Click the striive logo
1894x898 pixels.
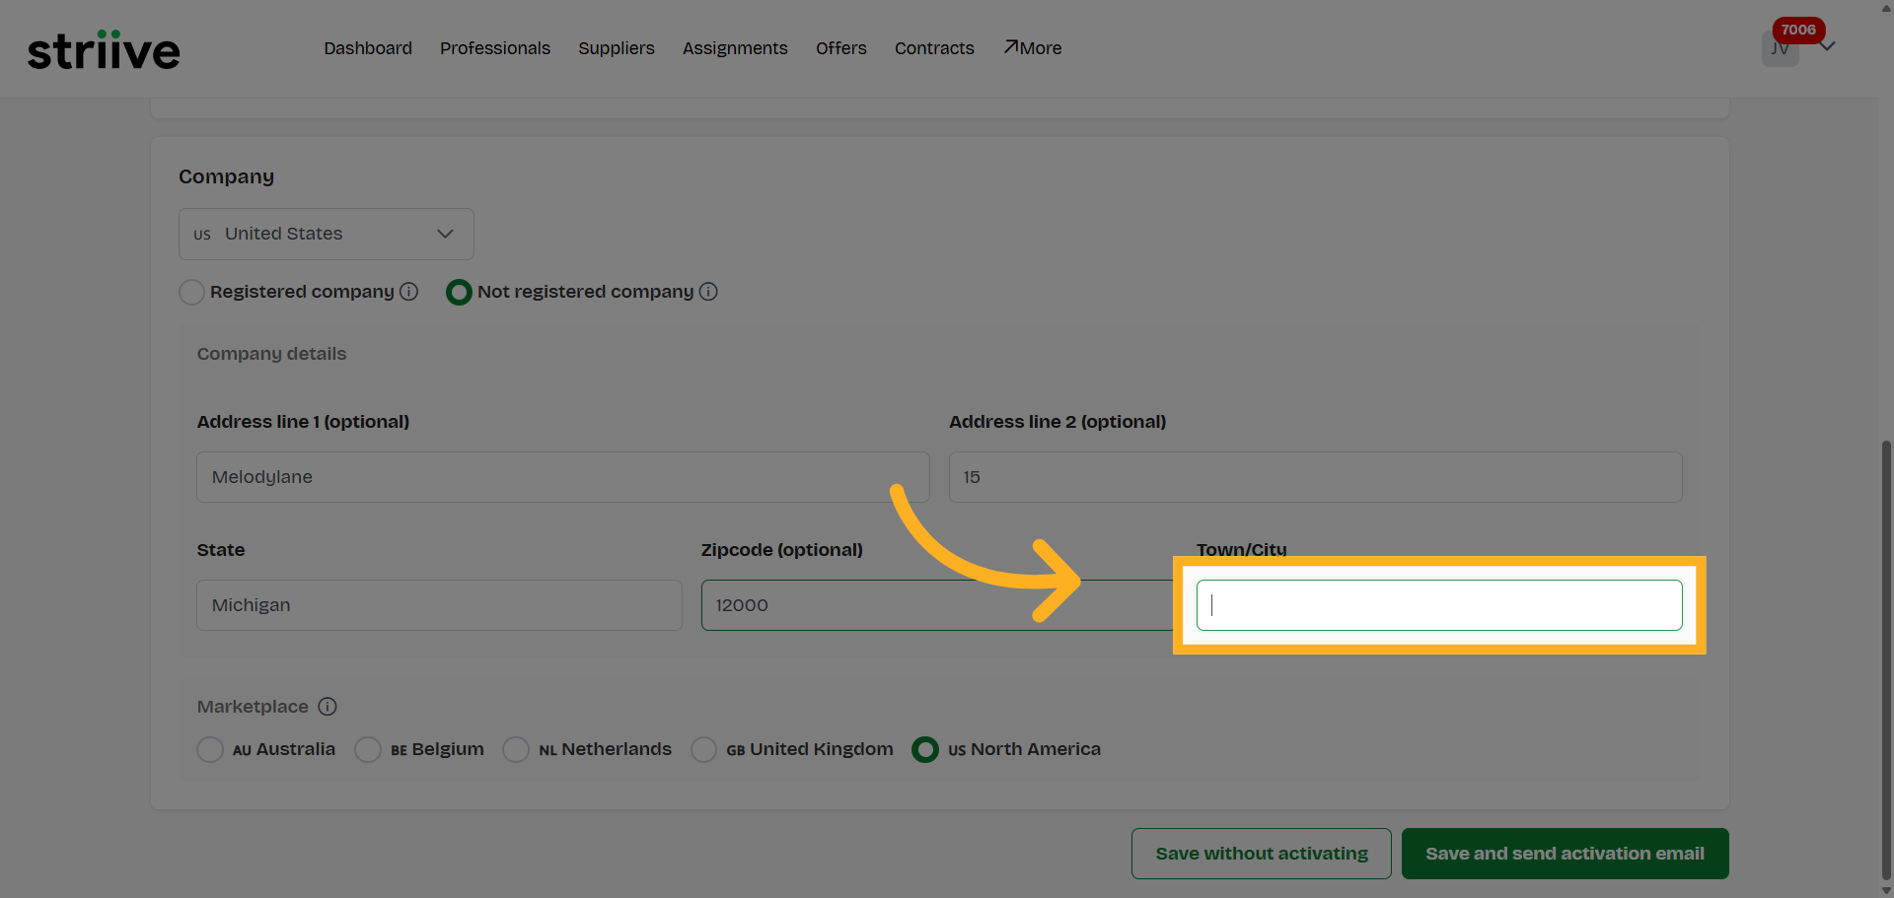pyautogui.click(x=104, y=49)
